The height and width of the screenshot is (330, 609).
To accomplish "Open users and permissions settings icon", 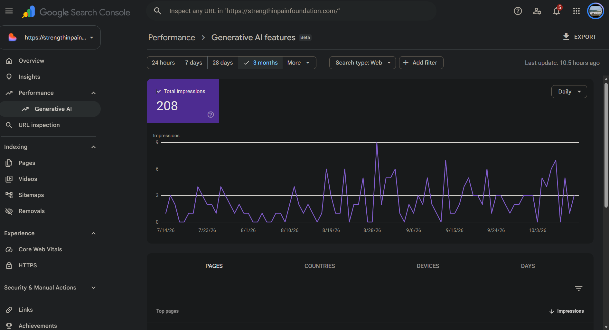I will [x=537, y=11].
